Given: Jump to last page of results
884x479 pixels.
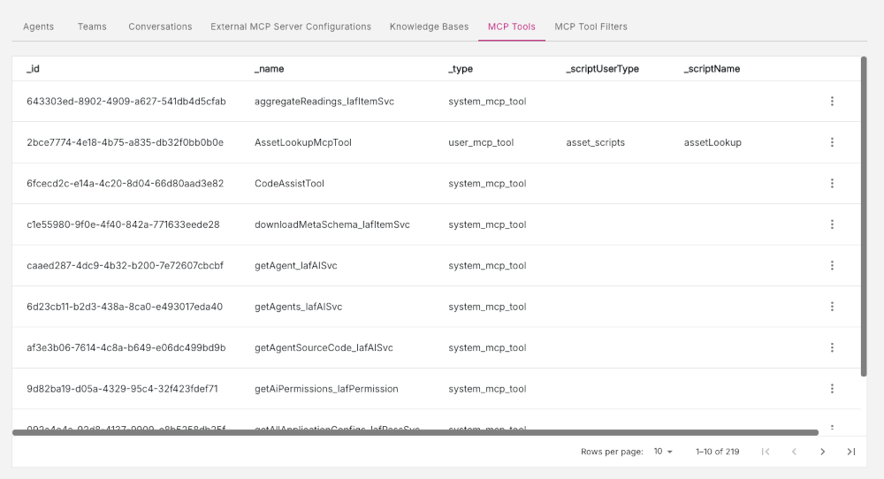Looking at the screenshot, I should (x=851, y=452).
